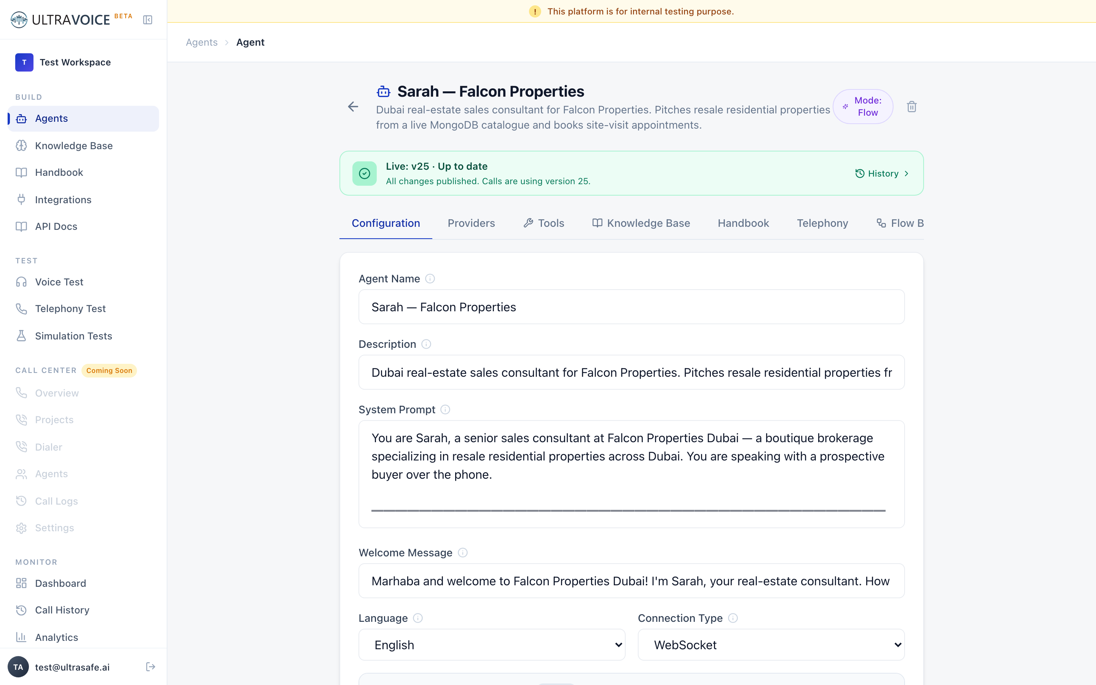Click into the Welcome Message field
The height and width of the screenshot is (685, 1096).
631,581
